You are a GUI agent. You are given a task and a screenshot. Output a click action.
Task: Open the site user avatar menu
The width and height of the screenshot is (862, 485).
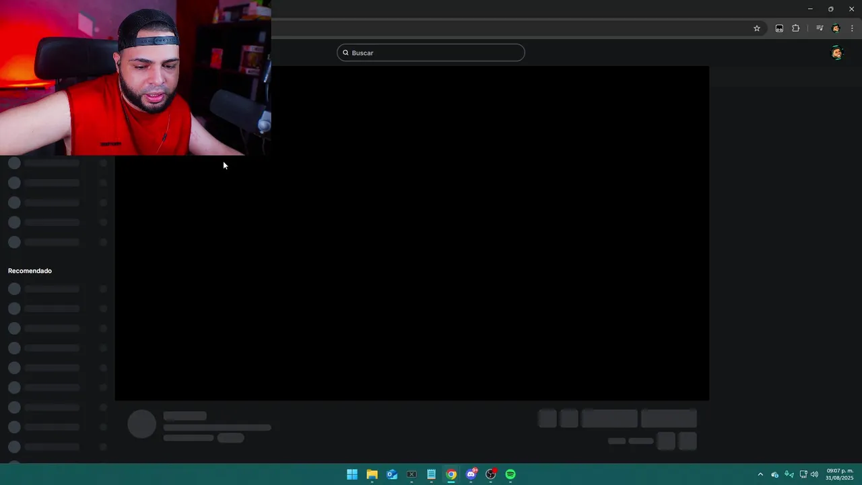(837, 53)
